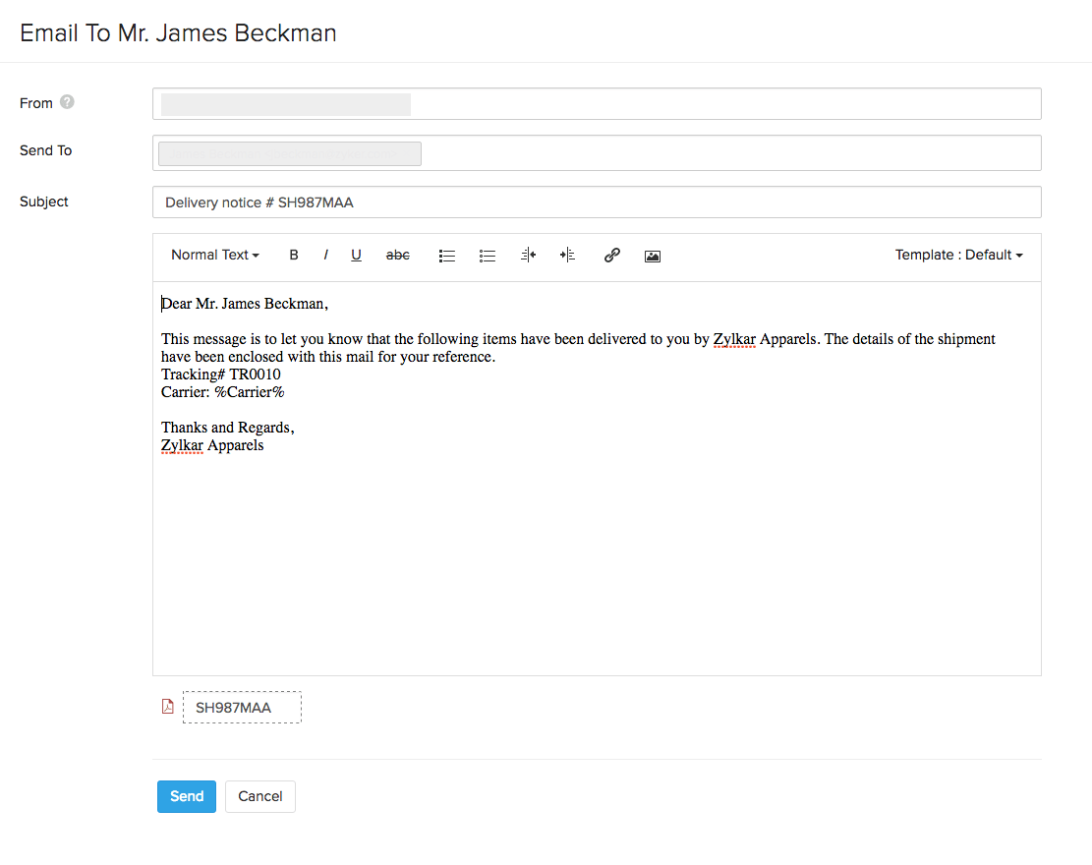The image size is (1092, 865).
Task: Insert an image into the email
Action: coord(653,256)
